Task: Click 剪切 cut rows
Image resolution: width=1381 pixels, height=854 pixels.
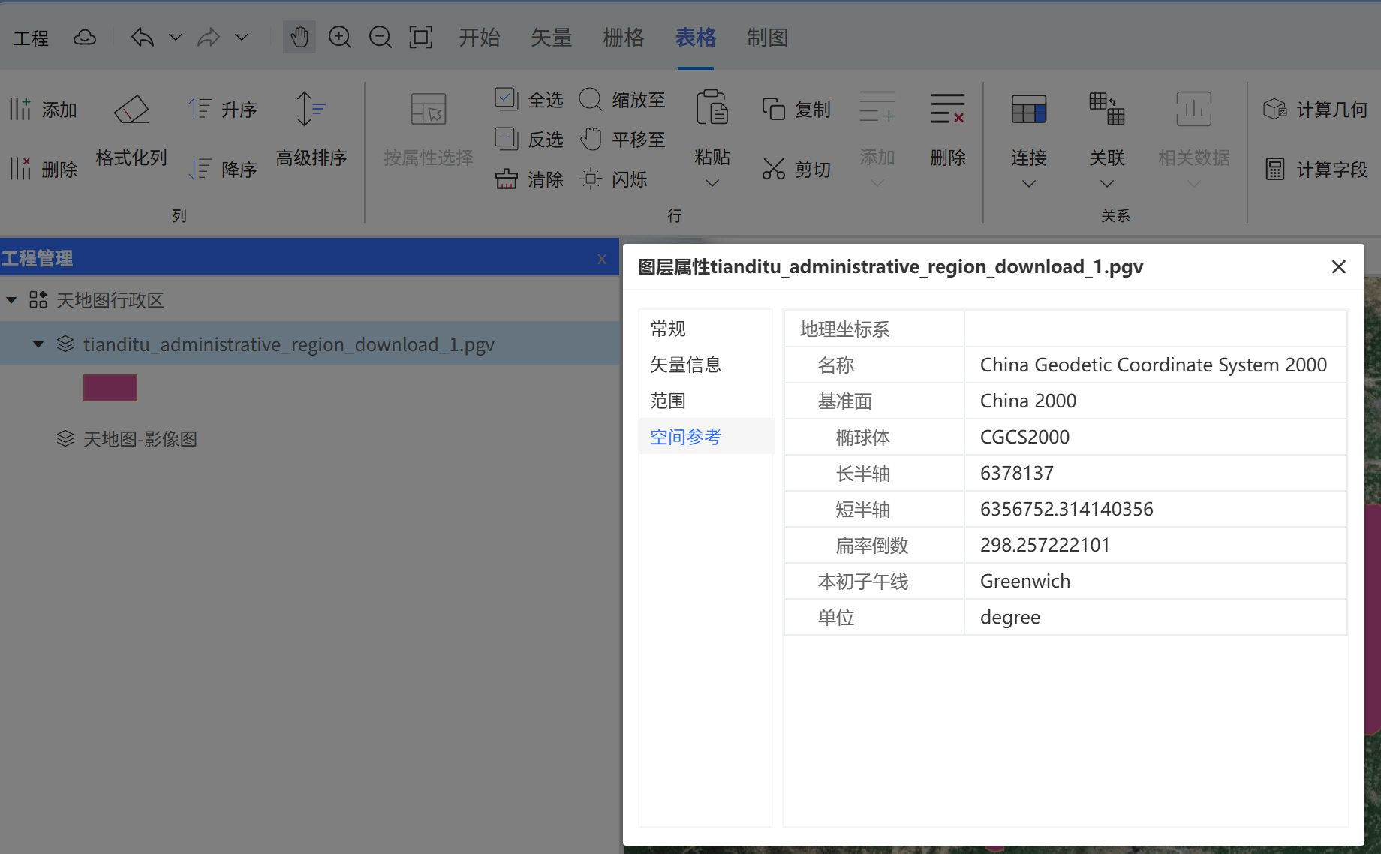Action: tap(796, 170)
